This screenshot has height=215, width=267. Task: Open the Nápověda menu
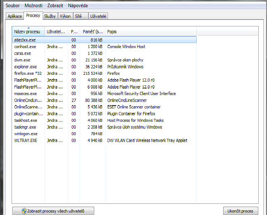tap(78, 6)
